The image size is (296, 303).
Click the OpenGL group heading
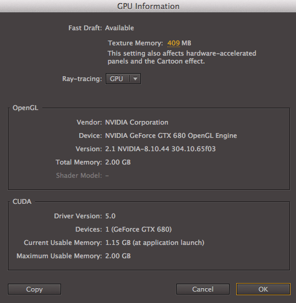(x=25, y=108)
